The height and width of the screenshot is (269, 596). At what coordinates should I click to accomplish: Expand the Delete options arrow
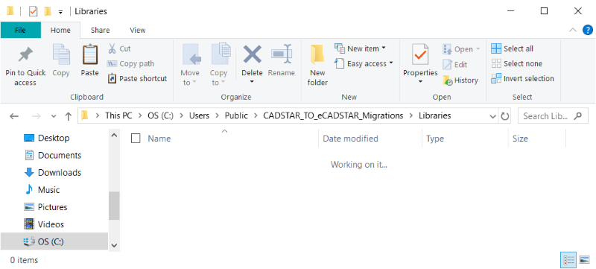coord(252,82)
